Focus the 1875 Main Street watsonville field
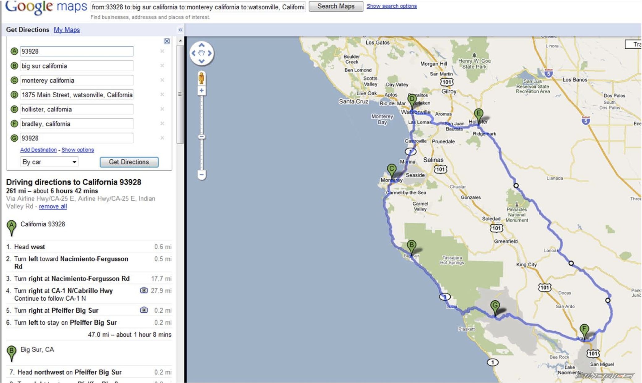Image resolution: width=642 pixels, height=383 pixels. click(x=77, y=95)
